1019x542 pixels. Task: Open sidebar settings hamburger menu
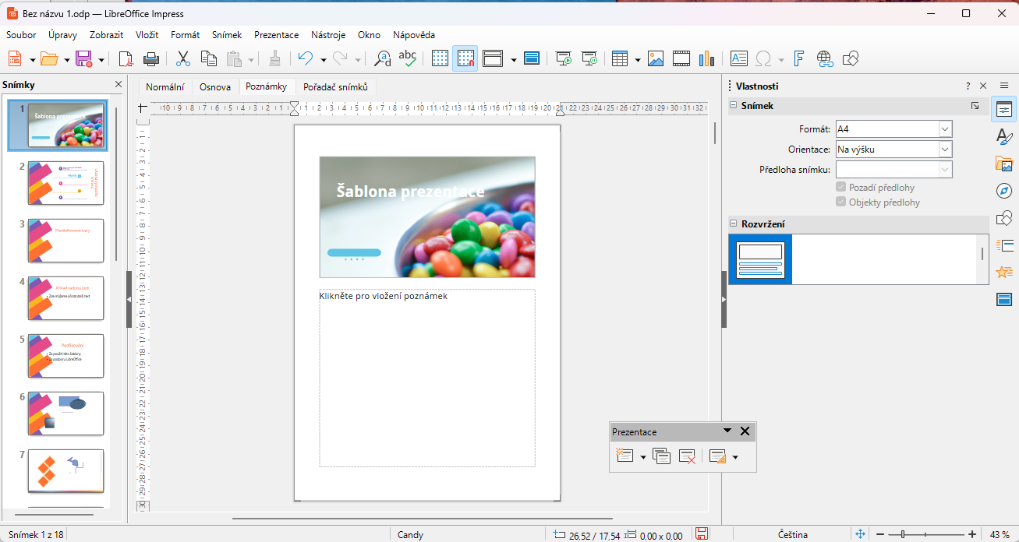click(x=1004, y=86)
